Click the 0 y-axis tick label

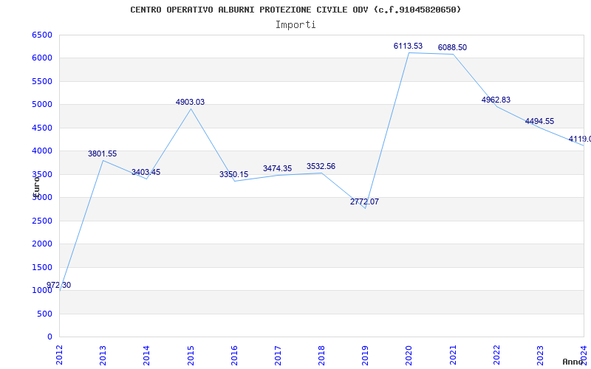(x=49, y=337)
